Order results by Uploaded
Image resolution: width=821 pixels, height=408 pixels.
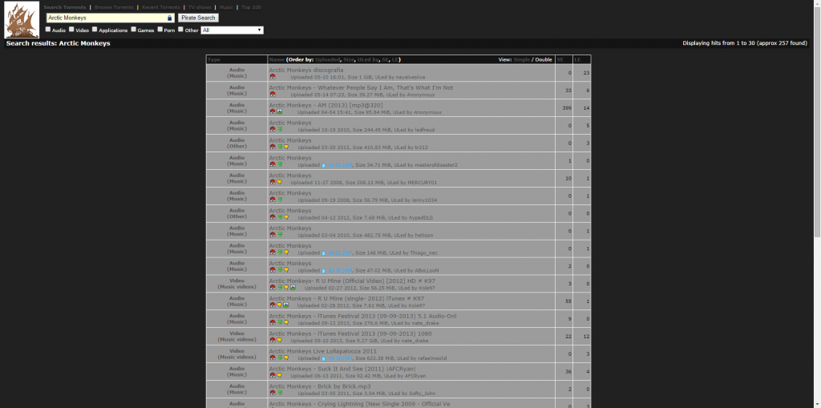pyautogui.click(x=328, y=59)
